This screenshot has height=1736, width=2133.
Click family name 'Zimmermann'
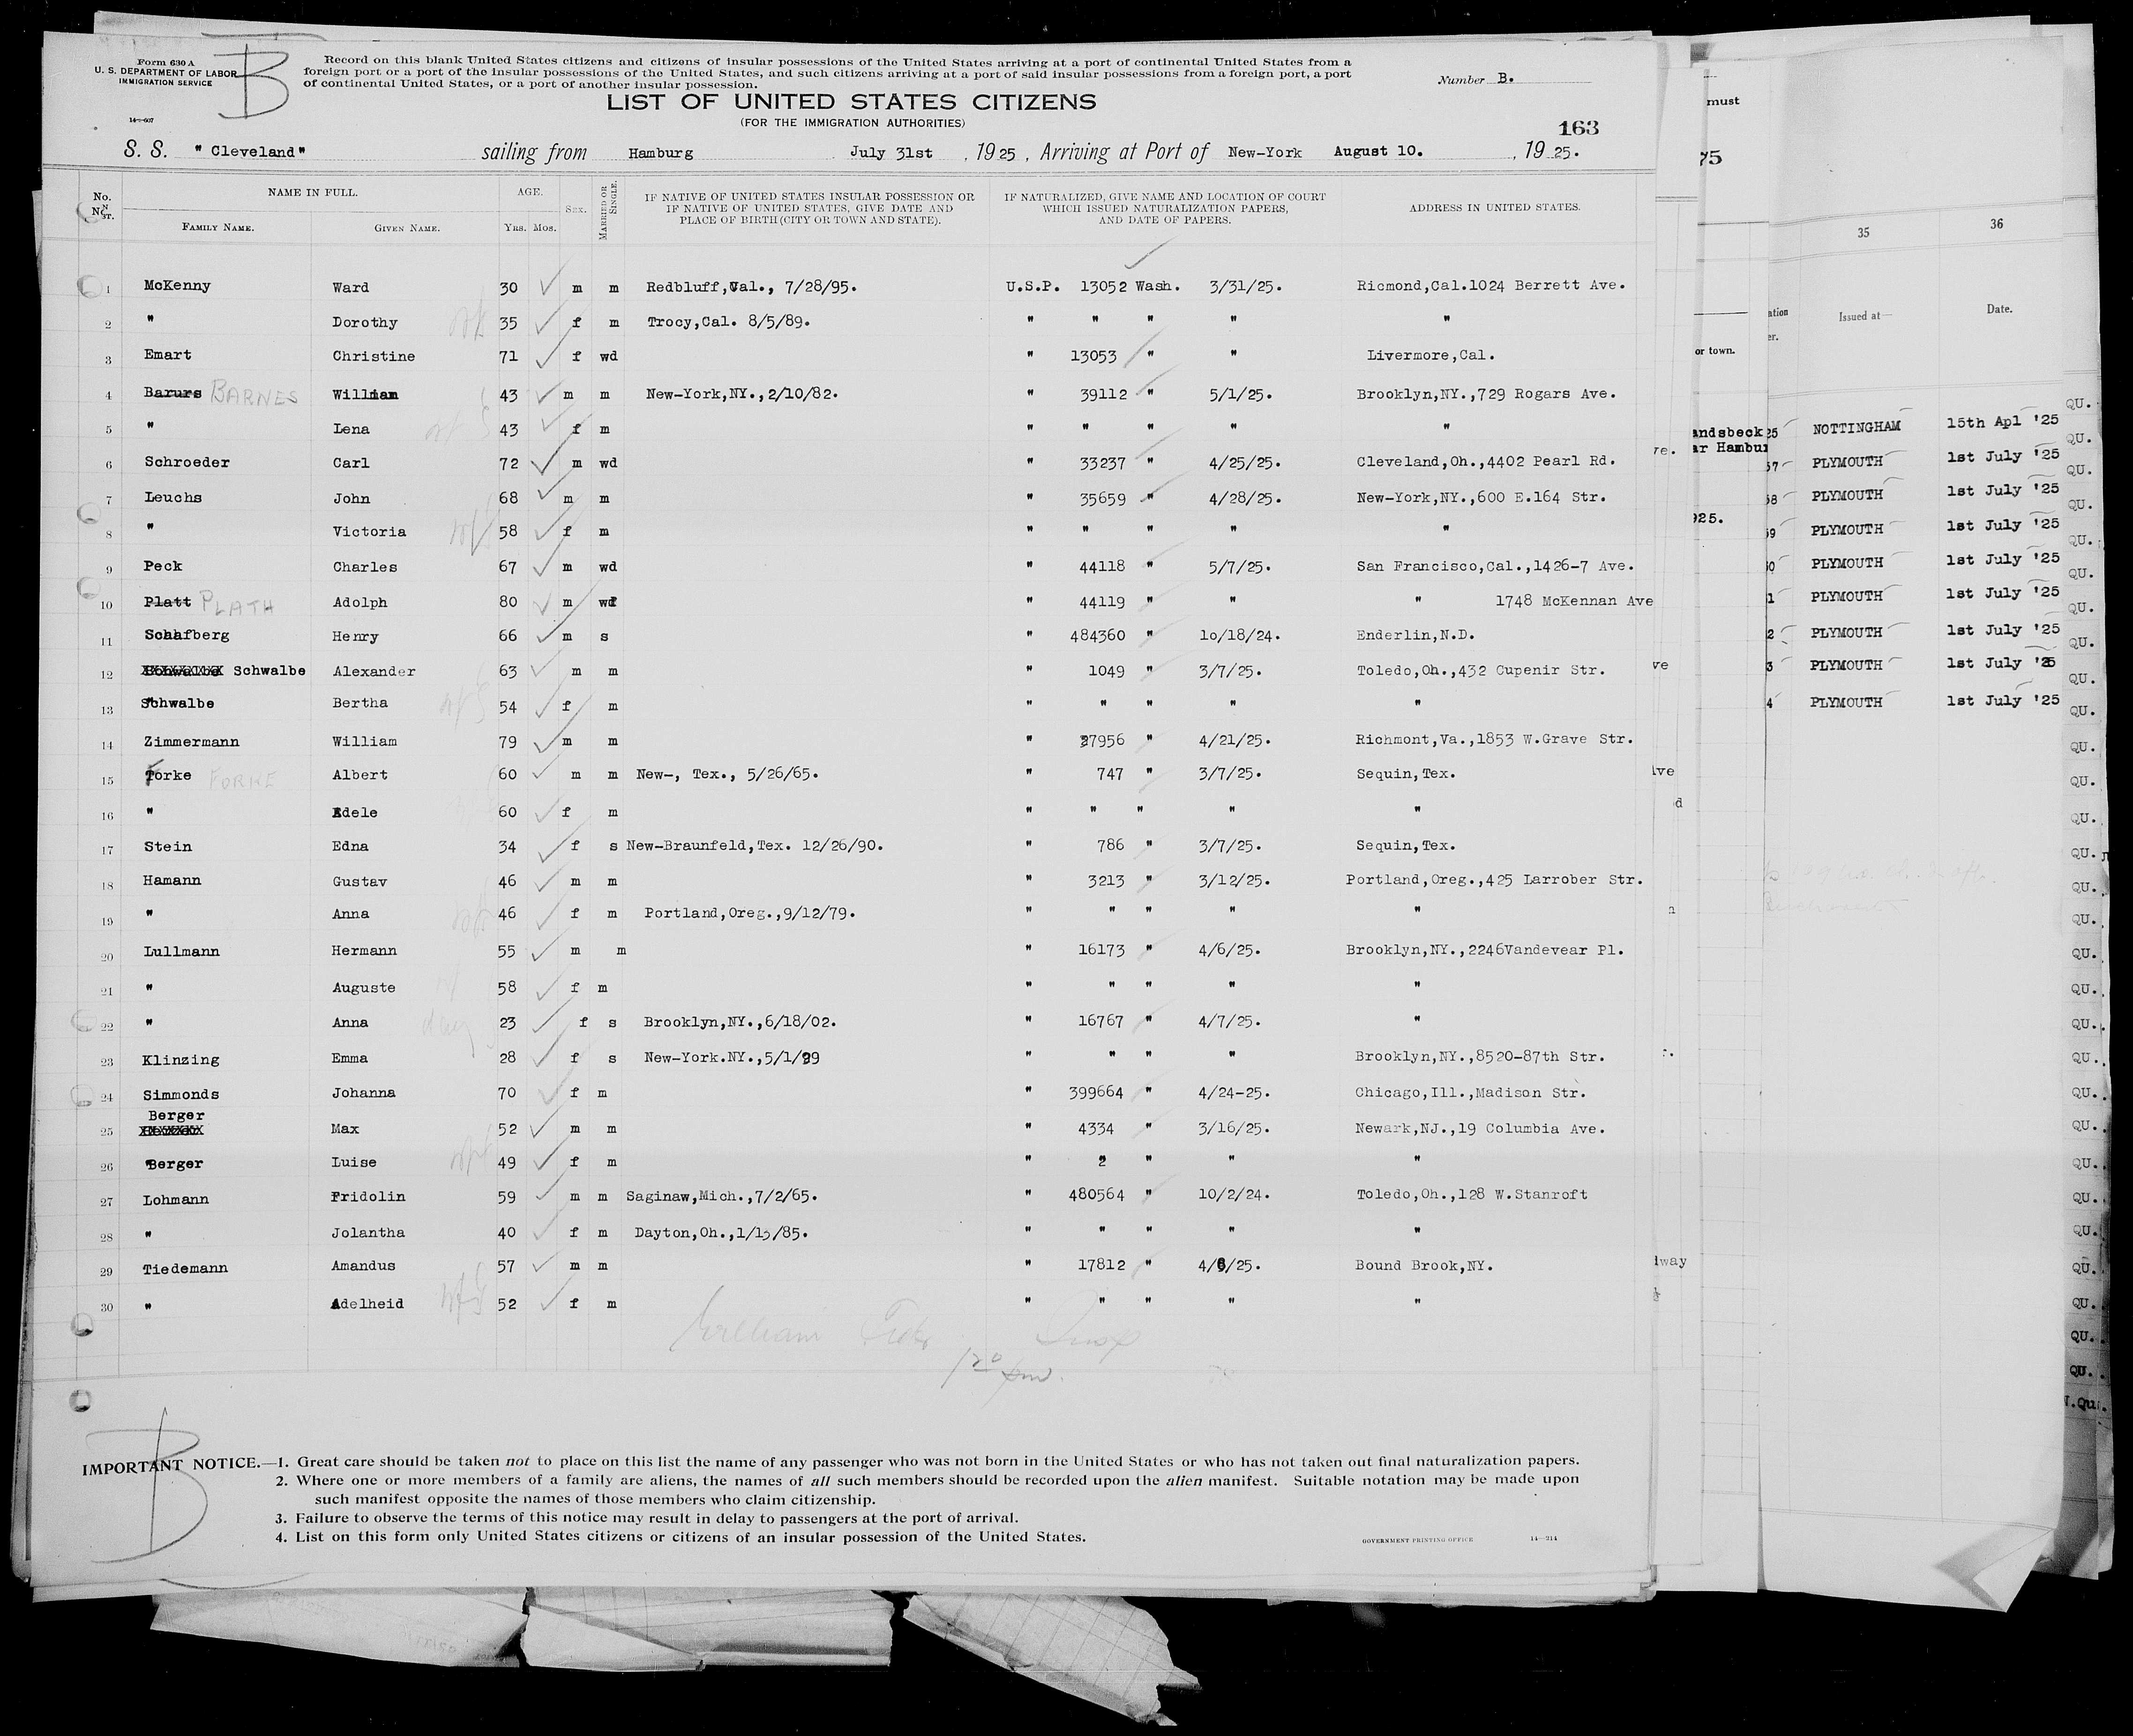click(191, 742)
